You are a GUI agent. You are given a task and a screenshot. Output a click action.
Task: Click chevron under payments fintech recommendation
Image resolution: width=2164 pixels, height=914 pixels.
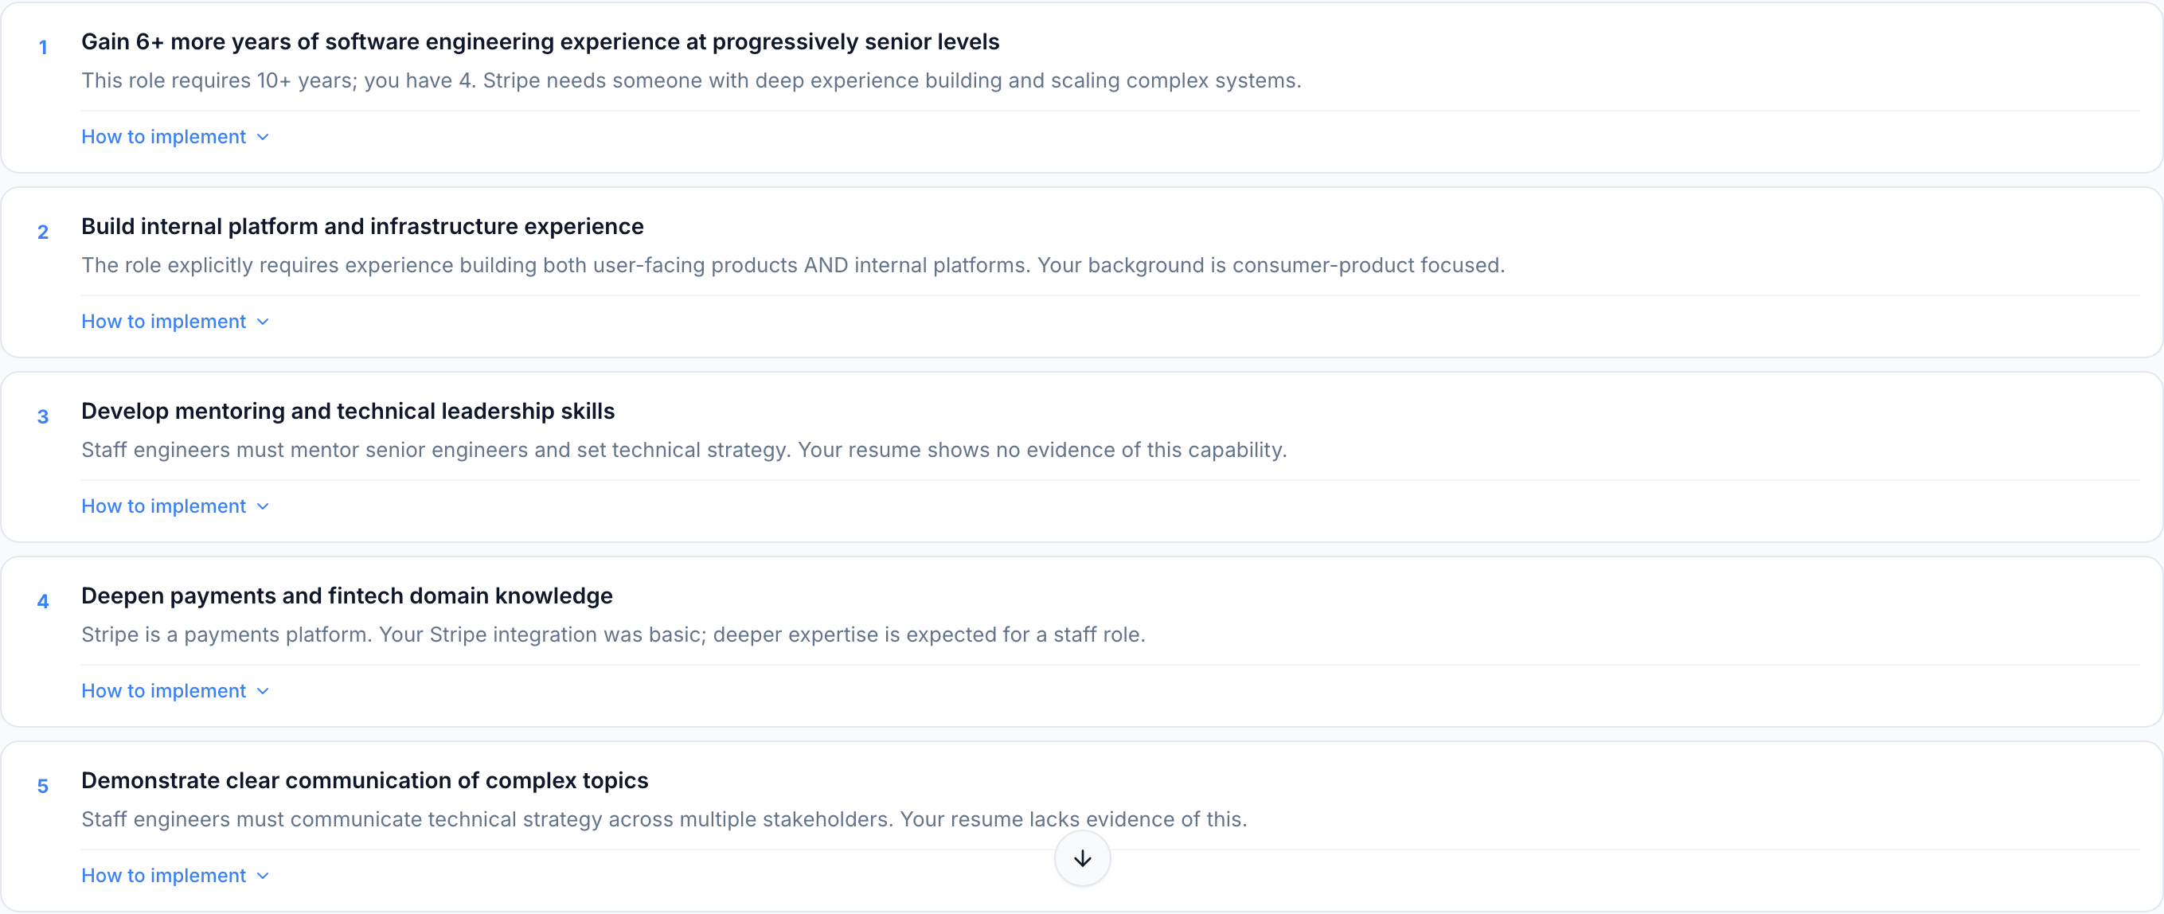click(x=263, y=691)
